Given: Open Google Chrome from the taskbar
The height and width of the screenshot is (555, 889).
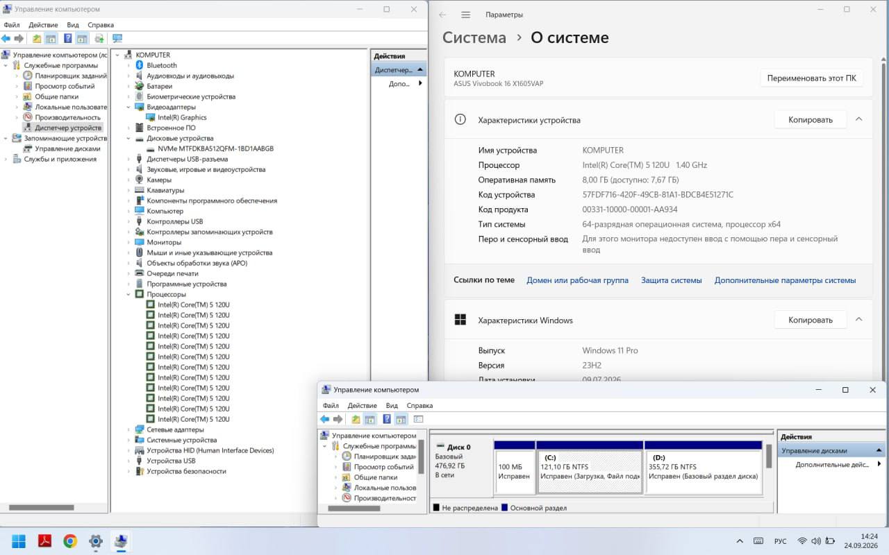Looking at the screenshot, I should 70,540.
